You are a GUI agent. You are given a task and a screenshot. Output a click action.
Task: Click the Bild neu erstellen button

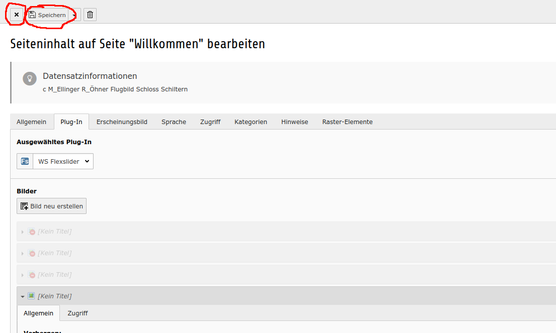[x=52, y=206]
